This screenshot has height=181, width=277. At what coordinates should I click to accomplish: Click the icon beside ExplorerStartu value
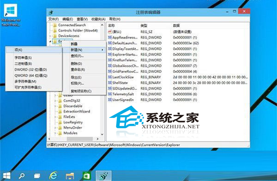(110, 54)
